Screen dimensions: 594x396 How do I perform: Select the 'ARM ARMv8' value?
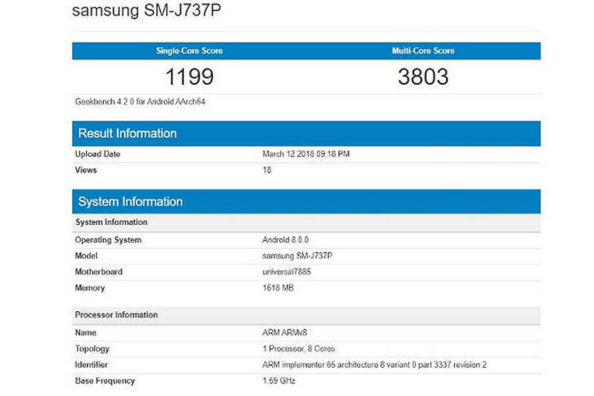pos(284,333)
